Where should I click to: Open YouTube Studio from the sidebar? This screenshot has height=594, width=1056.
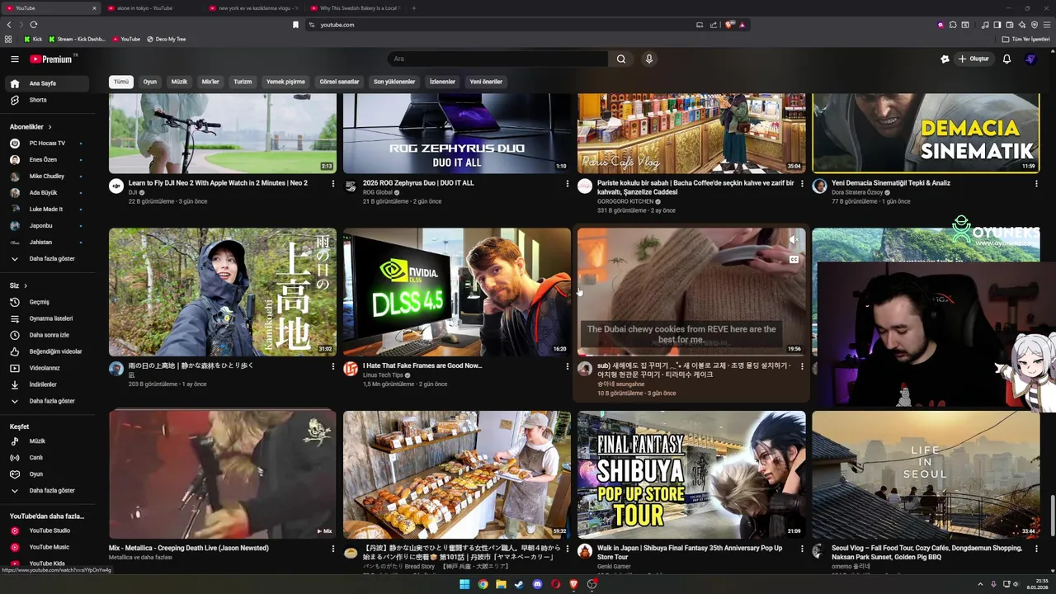point(46,530)
